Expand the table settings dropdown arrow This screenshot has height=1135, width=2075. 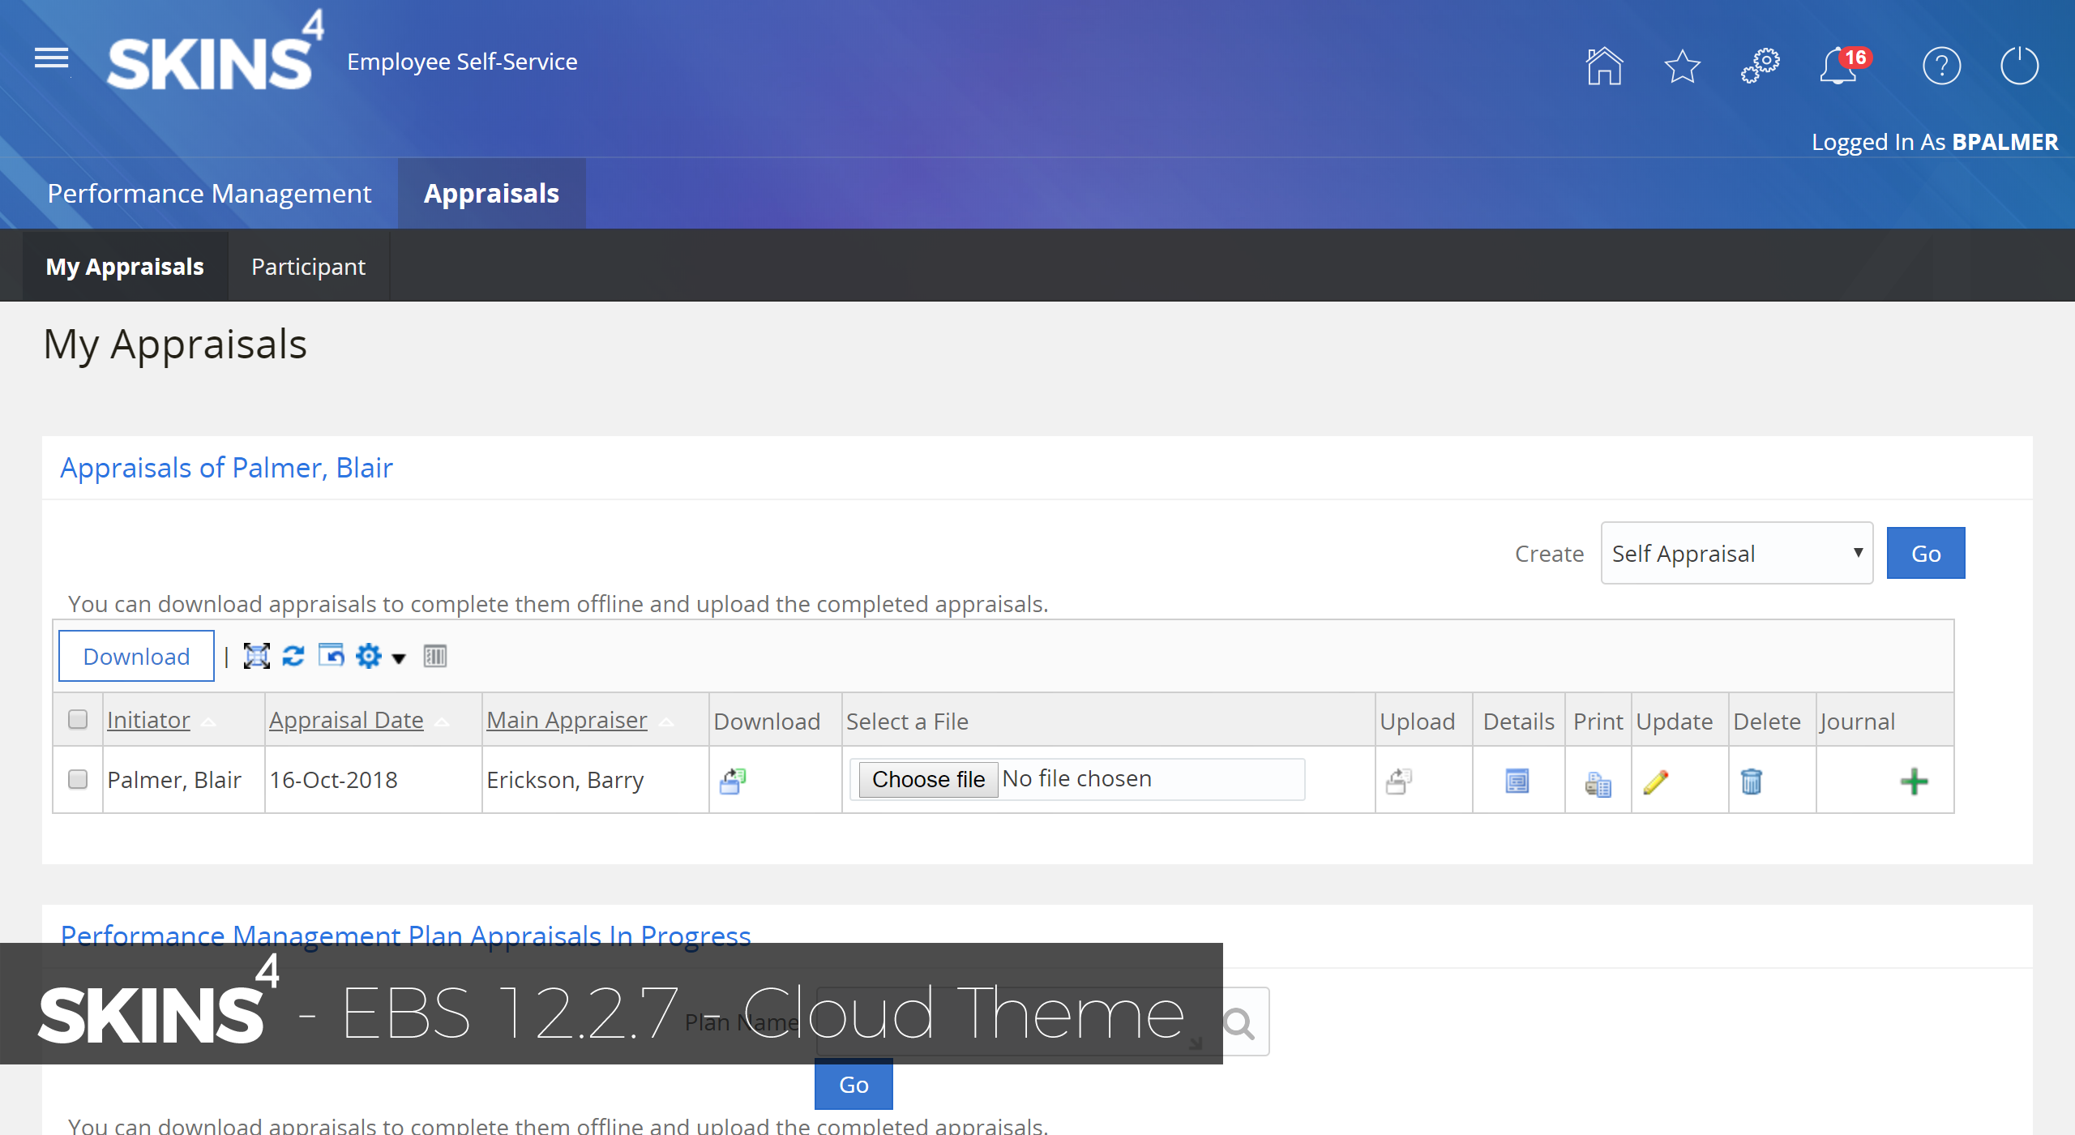pyautogui.click(x=399, y=658)
